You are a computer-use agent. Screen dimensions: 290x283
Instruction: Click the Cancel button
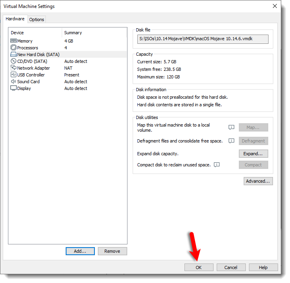(x=231, y=267)
